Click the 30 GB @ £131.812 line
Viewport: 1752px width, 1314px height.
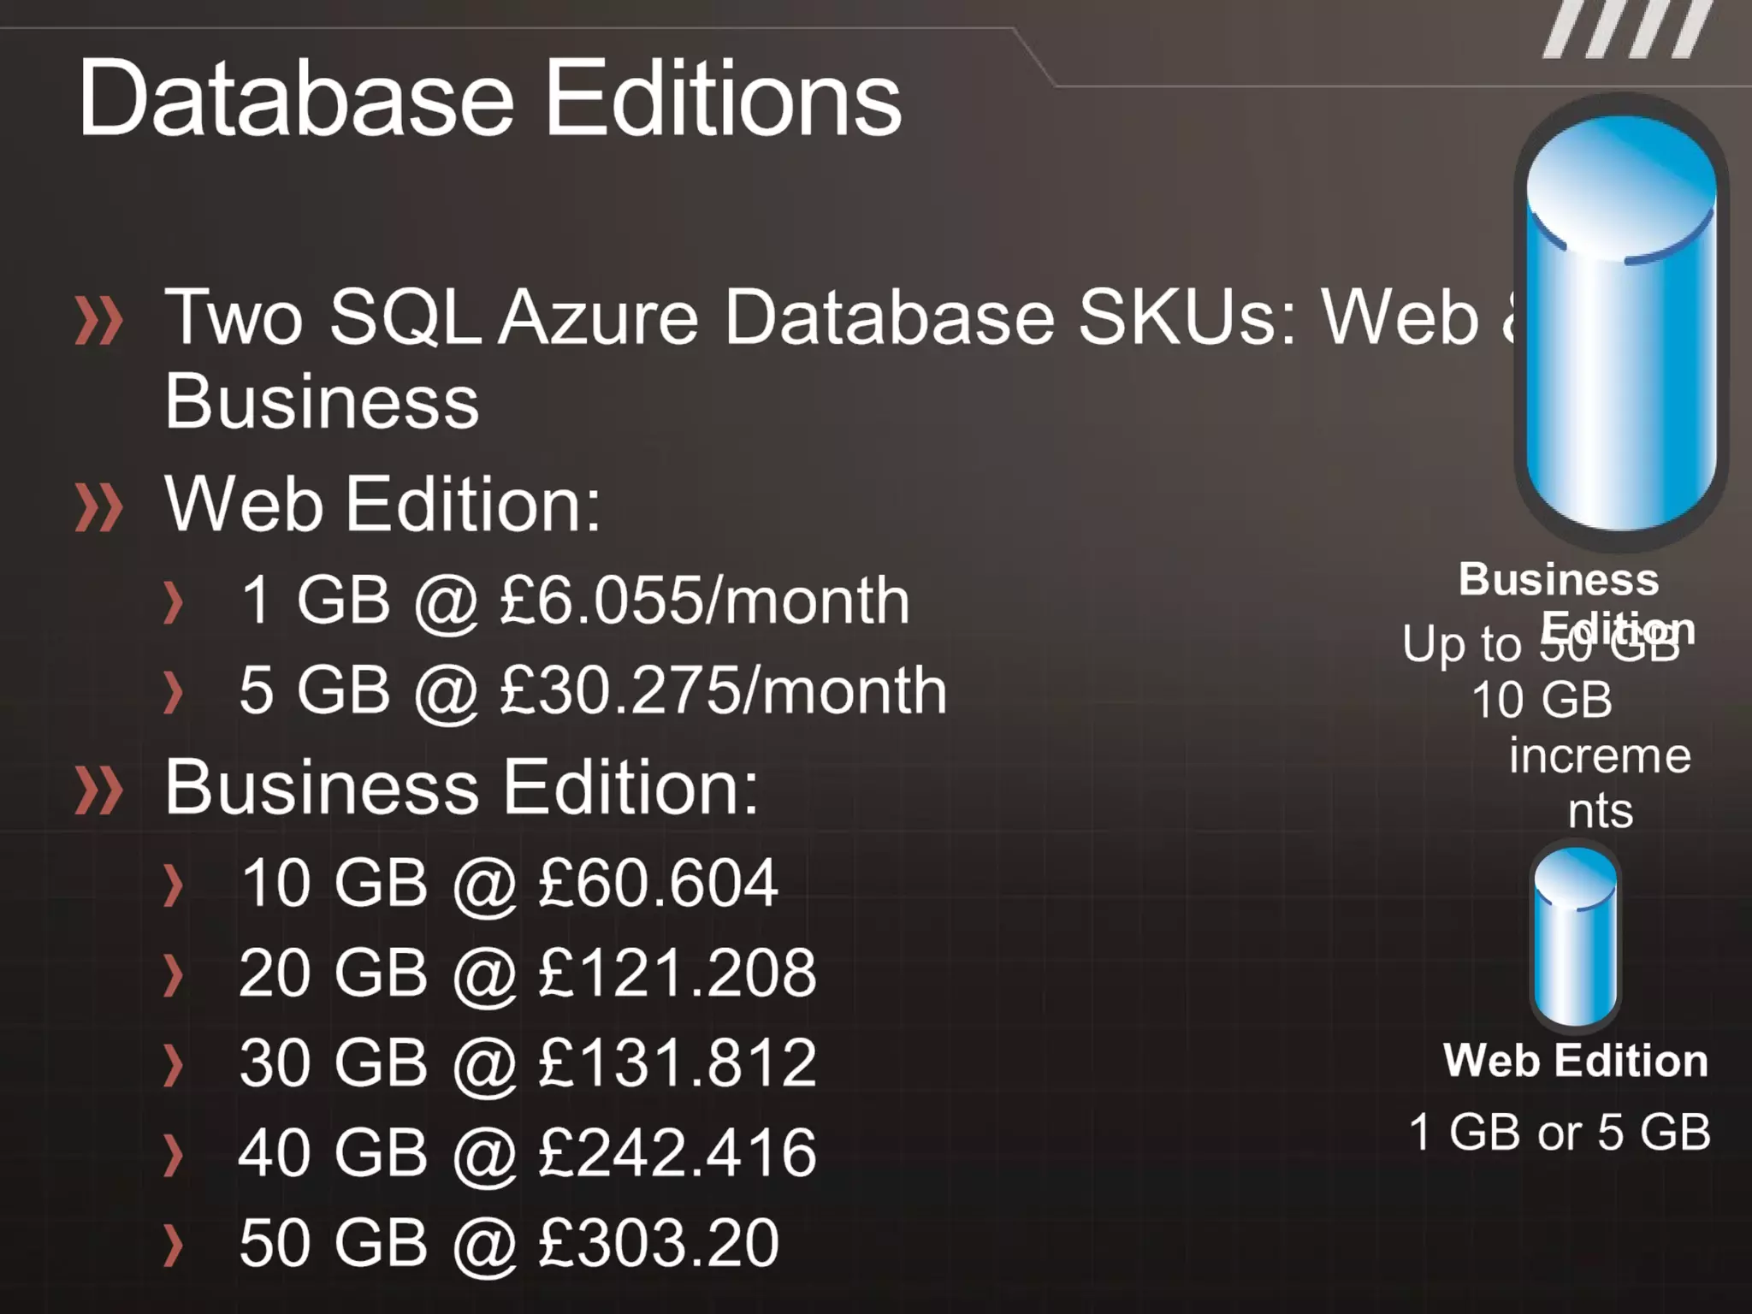pyautogui.click(x=528, y=1062)
